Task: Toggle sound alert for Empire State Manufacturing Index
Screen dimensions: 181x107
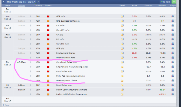Action: [31, 67]
